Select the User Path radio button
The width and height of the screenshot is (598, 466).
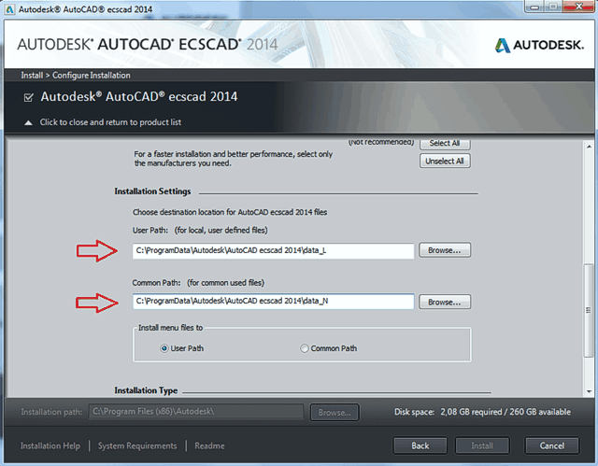164,348
